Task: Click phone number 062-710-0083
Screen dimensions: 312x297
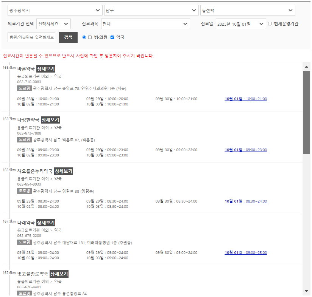Action: coord(29,82)
